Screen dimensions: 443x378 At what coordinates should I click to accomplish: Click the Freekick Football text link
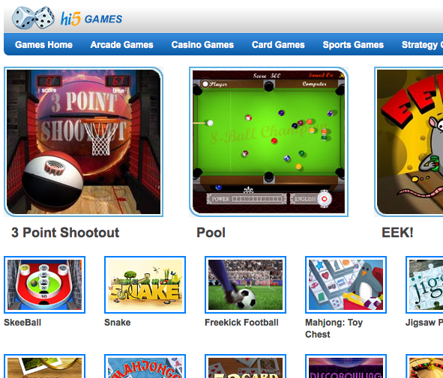point(241,323)
